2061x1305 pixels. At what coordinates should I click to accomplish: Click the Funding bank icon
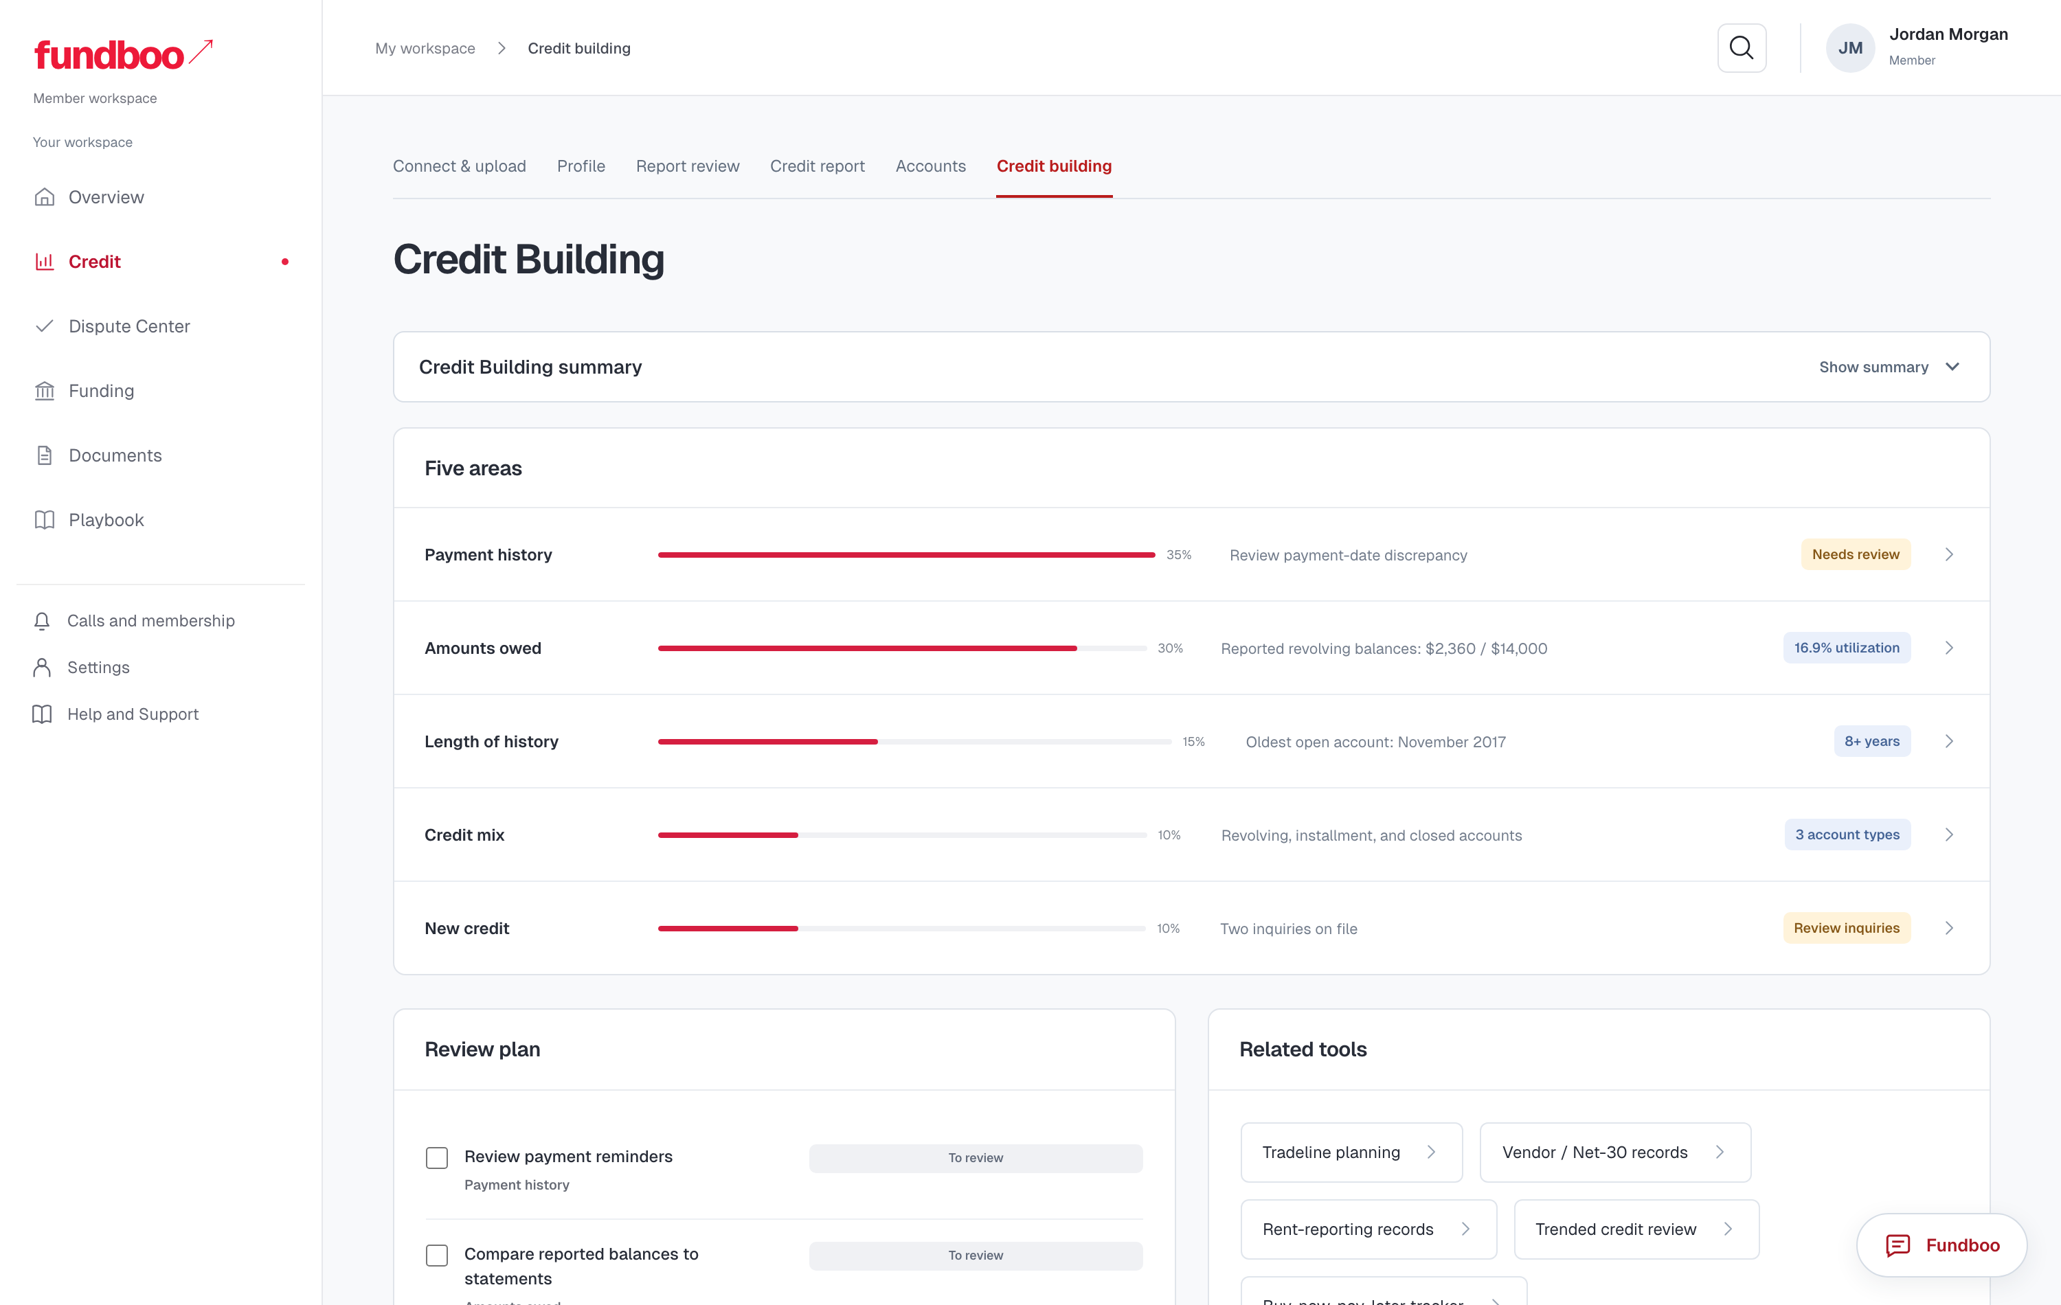45,390
